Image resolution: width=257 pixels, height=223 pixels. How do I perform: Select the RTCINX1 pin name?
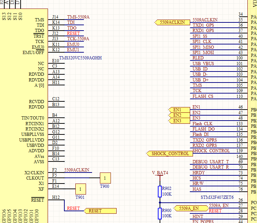point(35,124)
